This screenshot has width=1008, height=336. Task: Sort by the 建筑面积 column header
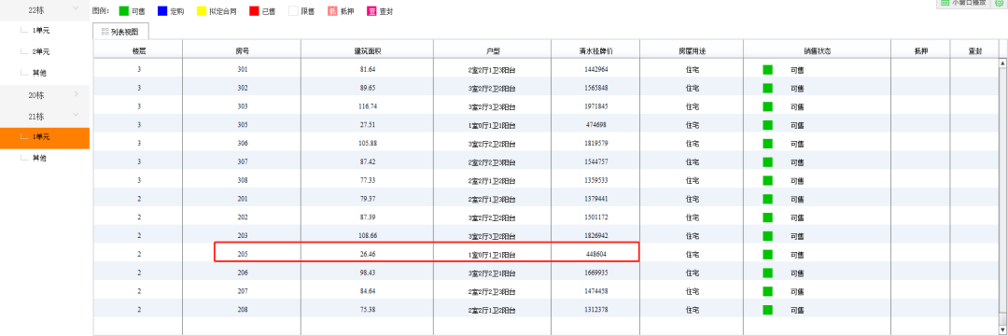[x=367, y=49]
